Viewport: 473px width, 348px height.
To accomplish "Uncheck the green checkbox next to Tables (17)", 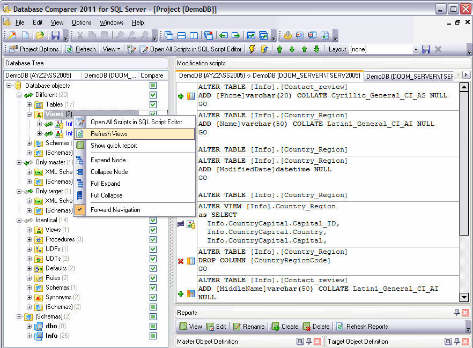I will (x=152, y=104).
